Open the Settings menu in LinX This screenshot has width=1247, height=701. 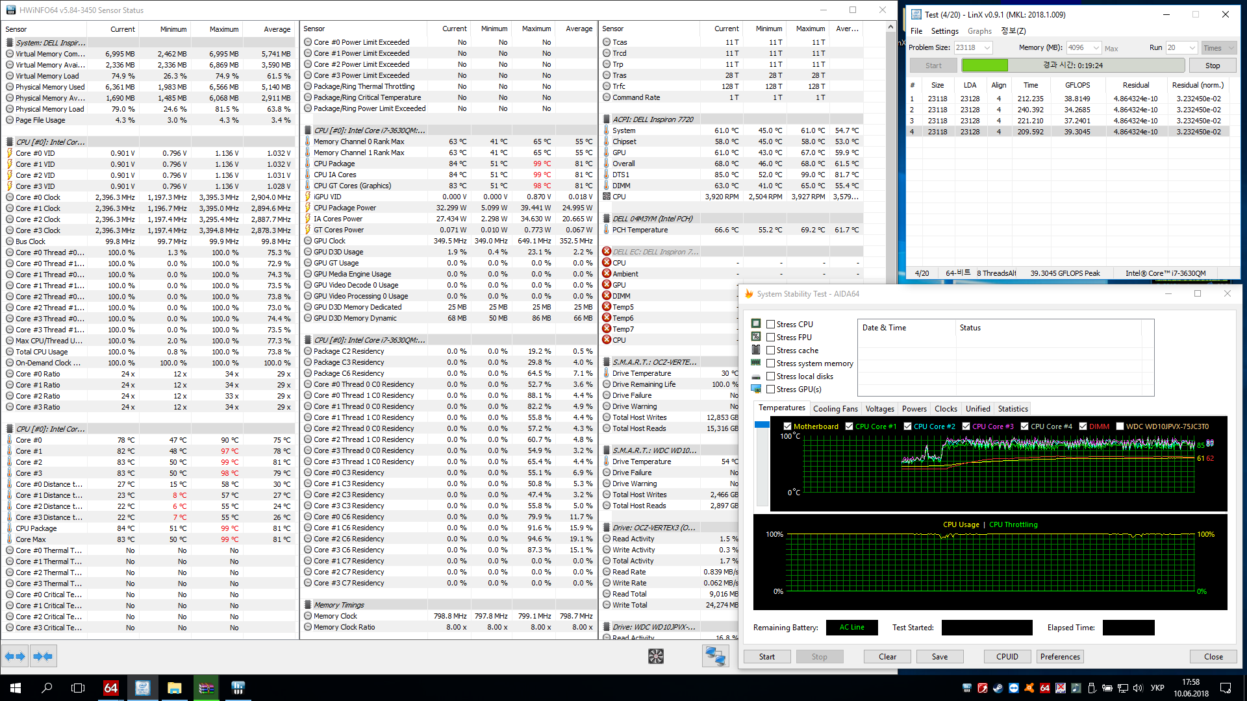coord(944,31)
